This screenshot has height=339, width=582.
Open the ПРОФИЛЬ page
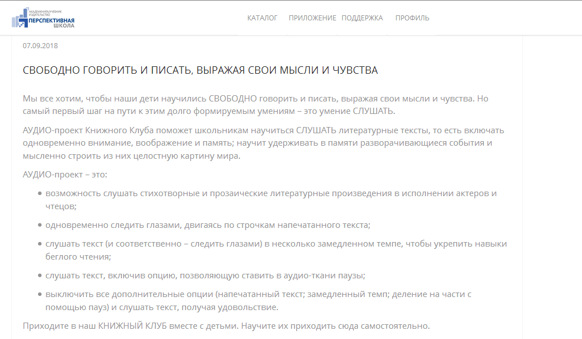point(412,18)
